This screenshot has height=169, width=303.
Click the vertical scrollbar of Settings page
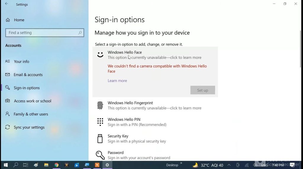(x=300, y=49)
